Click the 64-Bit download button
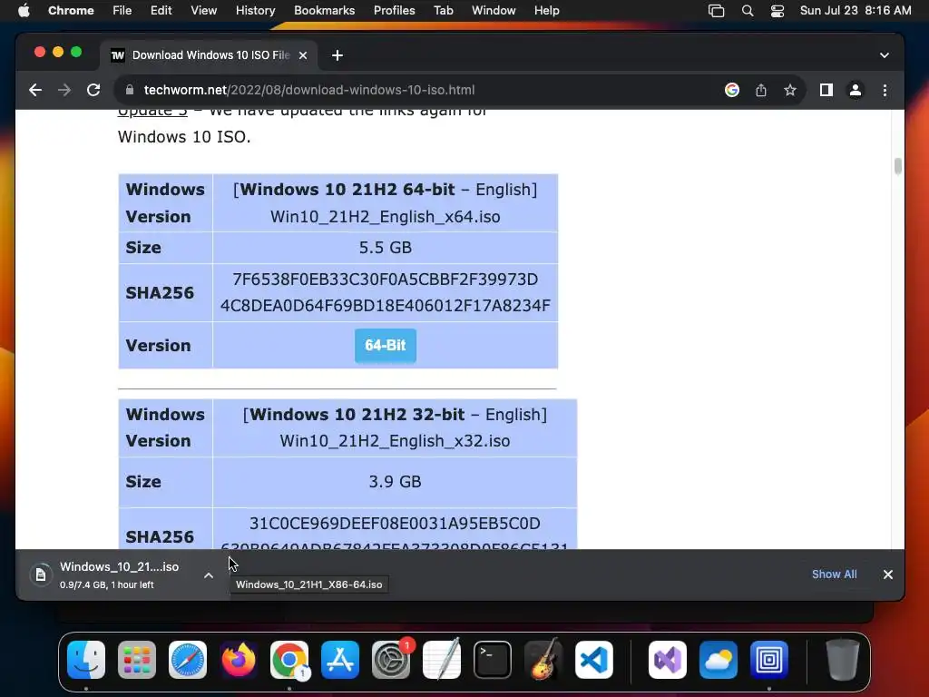This screenshot has height=697, width=929. (385, 345)
